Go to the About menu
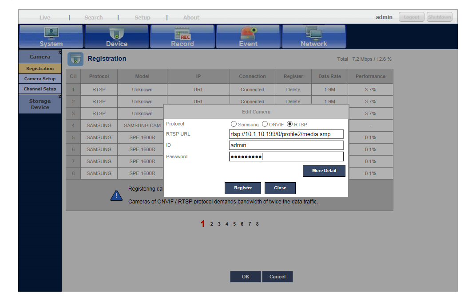464x297 pixels. tap(191, 17)
